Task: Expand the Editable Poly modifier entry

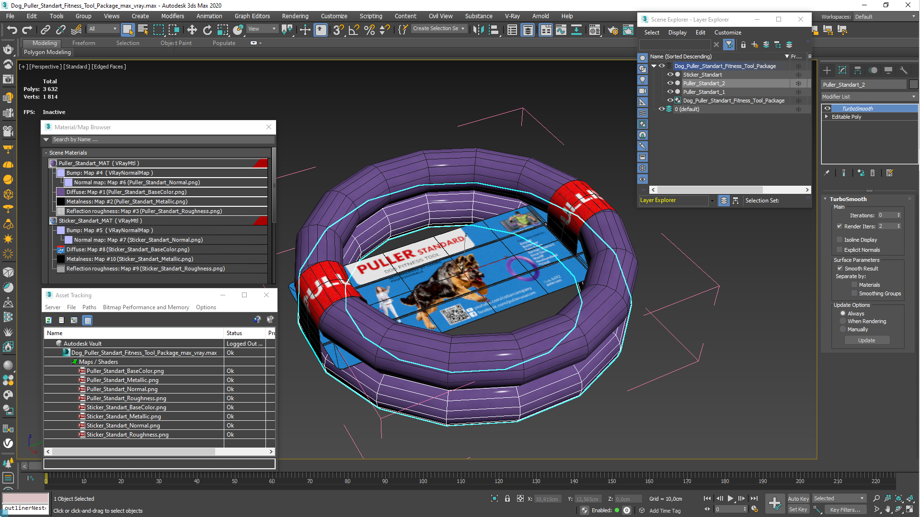Action: click(827, 117)
